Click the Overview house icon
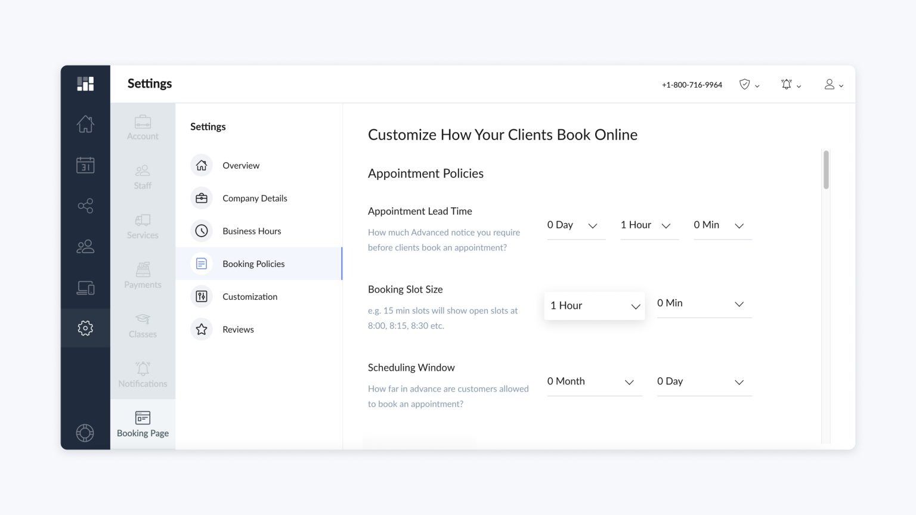 pyautogui.click(x=202, y=165)
